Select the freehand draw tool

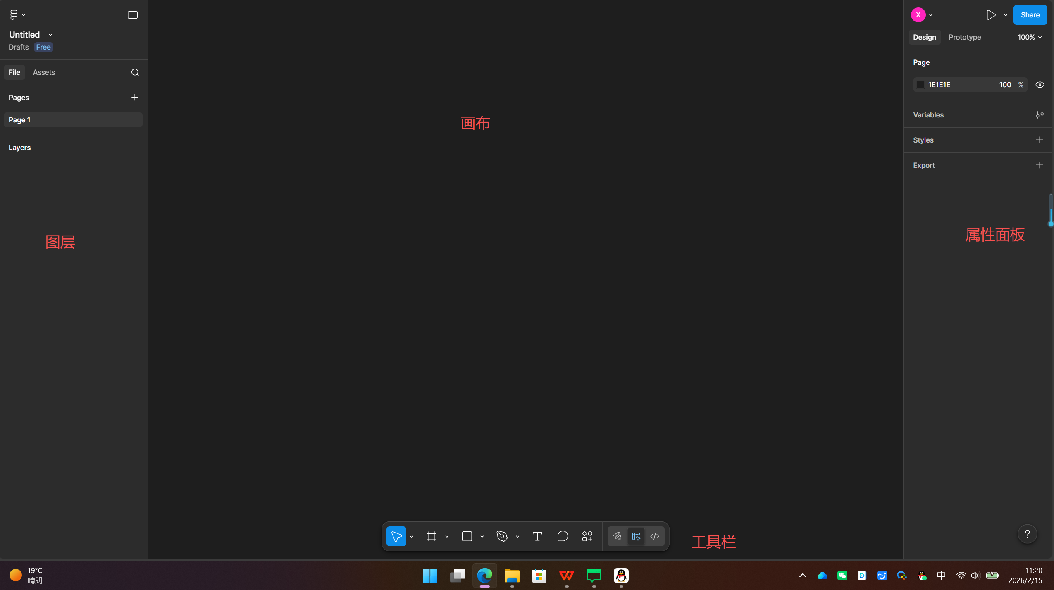618,536
